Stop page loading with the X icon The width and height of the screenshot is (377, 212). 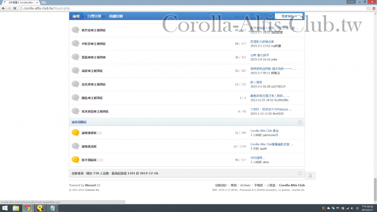point(15,8)
